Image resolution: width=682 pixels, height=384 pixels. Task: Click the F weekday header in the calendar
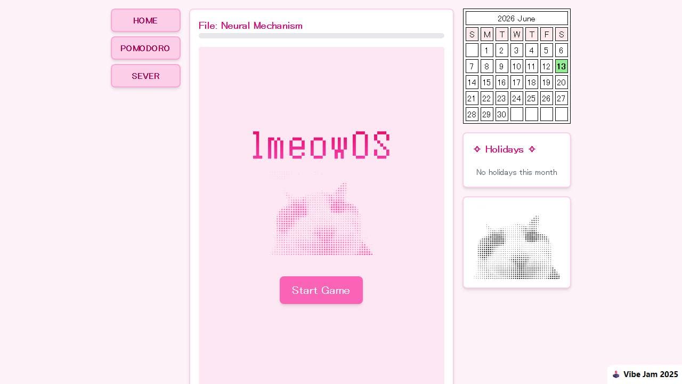point(547,34)
